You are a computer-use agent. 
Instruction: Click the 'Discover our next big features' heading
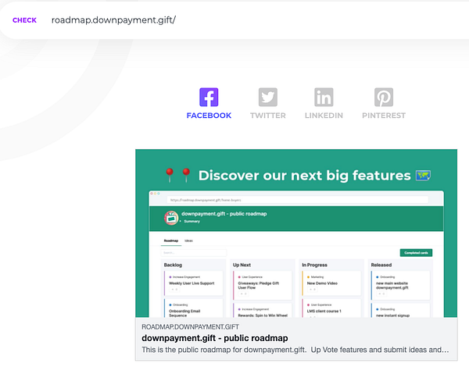305,176
